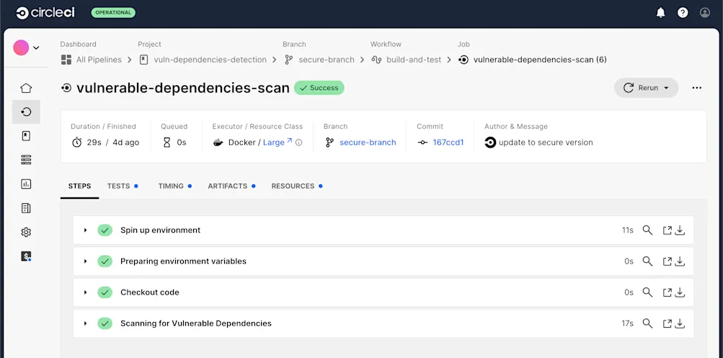
Task: Search Scanning for Vulnerable Dependencies output
Action: coord(647,323)
